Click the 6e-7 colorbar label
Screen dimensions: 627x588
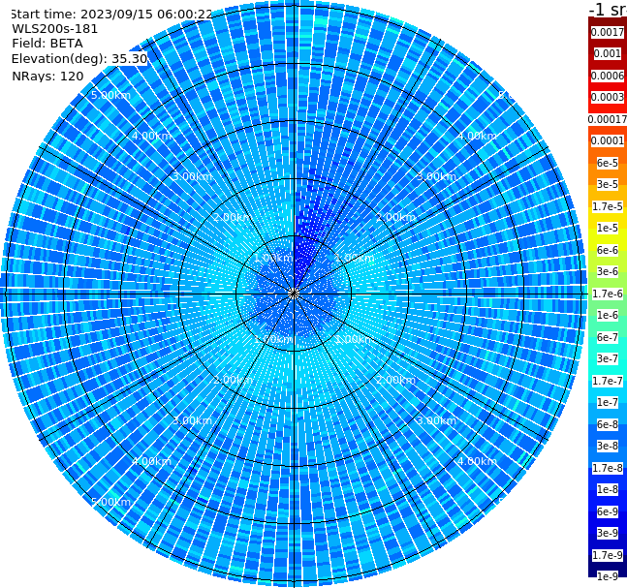(608, 337)
